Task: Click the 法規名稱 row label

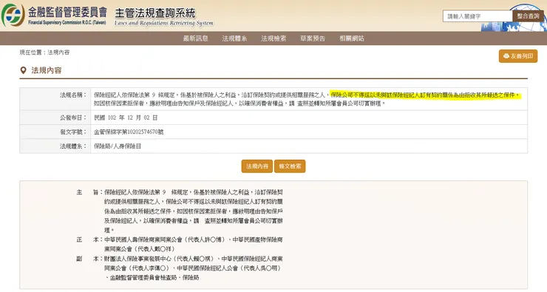Action: (73, 95)
